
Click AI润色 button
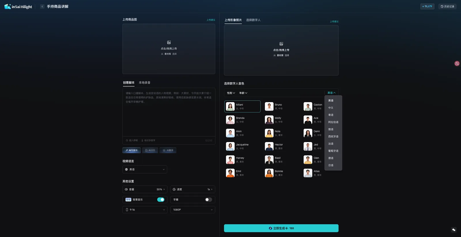[x=150, y=150]
